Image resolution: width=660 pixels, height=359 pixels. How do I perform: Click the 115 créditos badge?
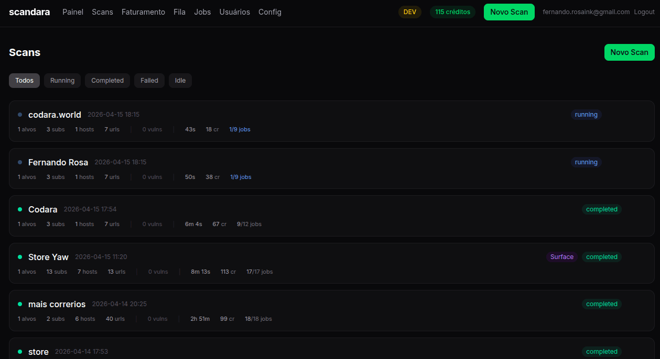tap(452, 12)
